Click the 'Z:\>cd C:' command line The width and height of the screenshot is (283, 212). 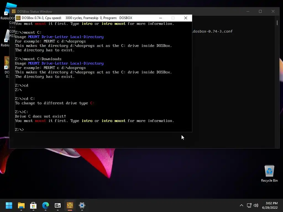tap(25, 99)
